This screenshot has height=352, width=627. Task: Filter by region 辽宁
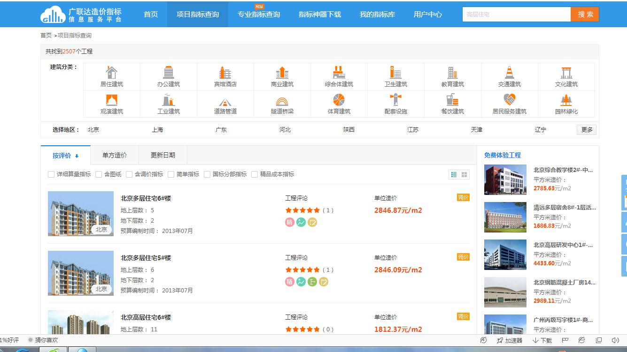coord(541,130)
